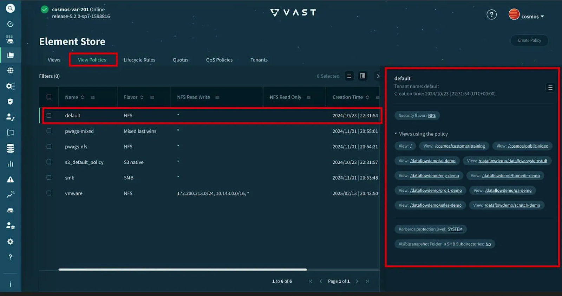Check the box for pwags-mixed policy
The height and width of the screenshot is (296, 562).
click(x=49, y=131)
